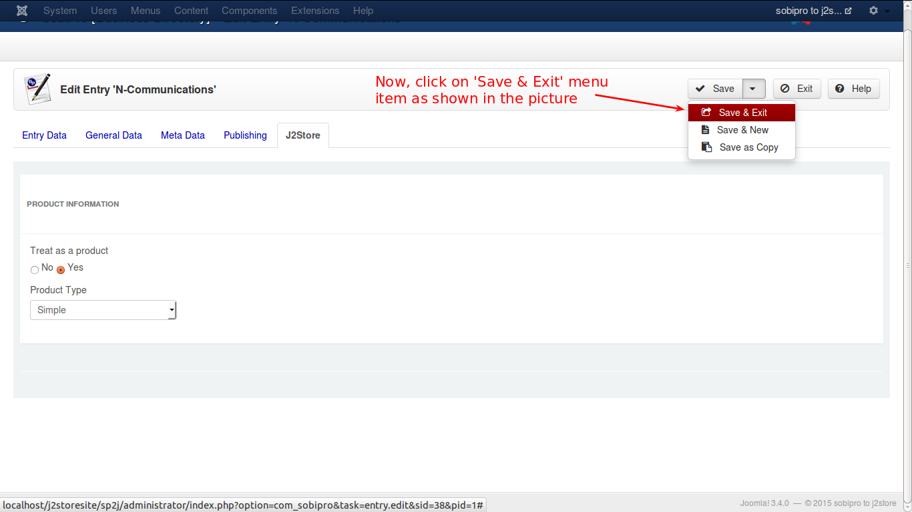Click the Save & Exit share icon
The height and width of the screenshot is (512, 912).
click(x=706, y=113)
